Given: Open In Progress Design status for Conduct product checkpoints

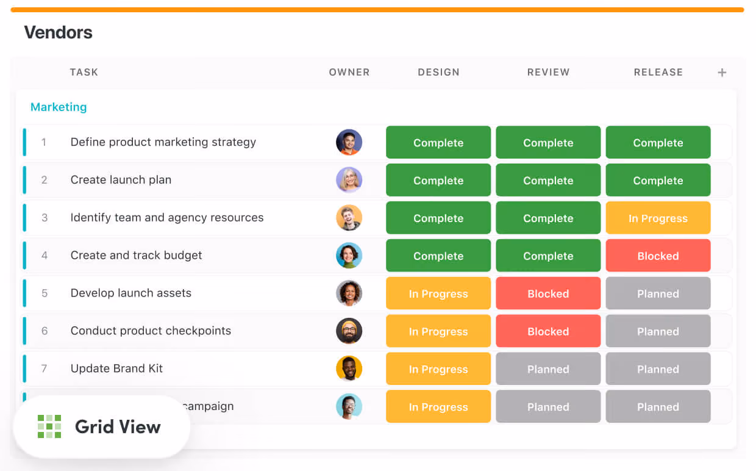Looking at the screenshot, I should (438, 331).
